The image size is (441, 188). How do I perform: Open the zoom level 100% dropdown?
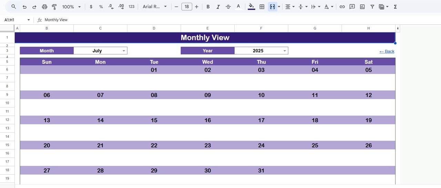pyautogui.click(x=71, y=7)
